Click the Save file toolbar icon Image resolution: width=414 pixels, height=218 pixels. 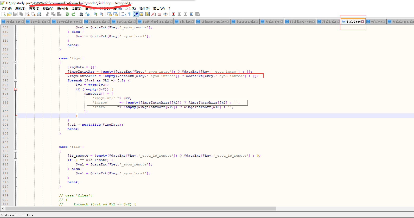tap(15, 14)
